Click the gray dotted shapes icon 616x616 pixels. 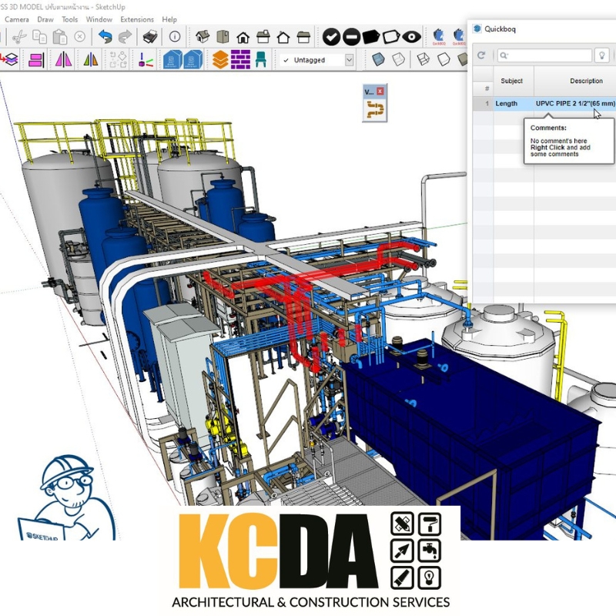click(119, 60)
